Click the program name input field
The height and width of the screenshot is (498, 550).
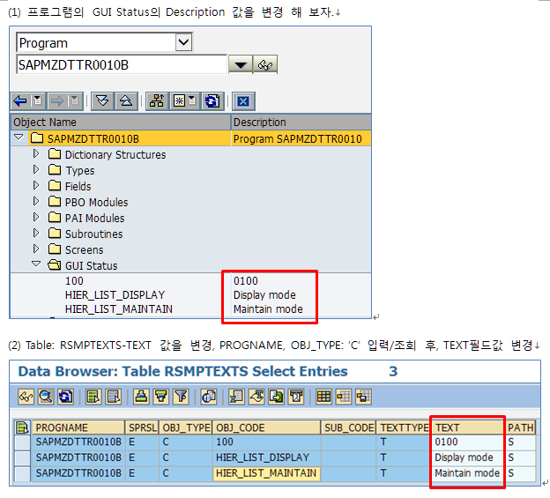click(x=121, y=65)
